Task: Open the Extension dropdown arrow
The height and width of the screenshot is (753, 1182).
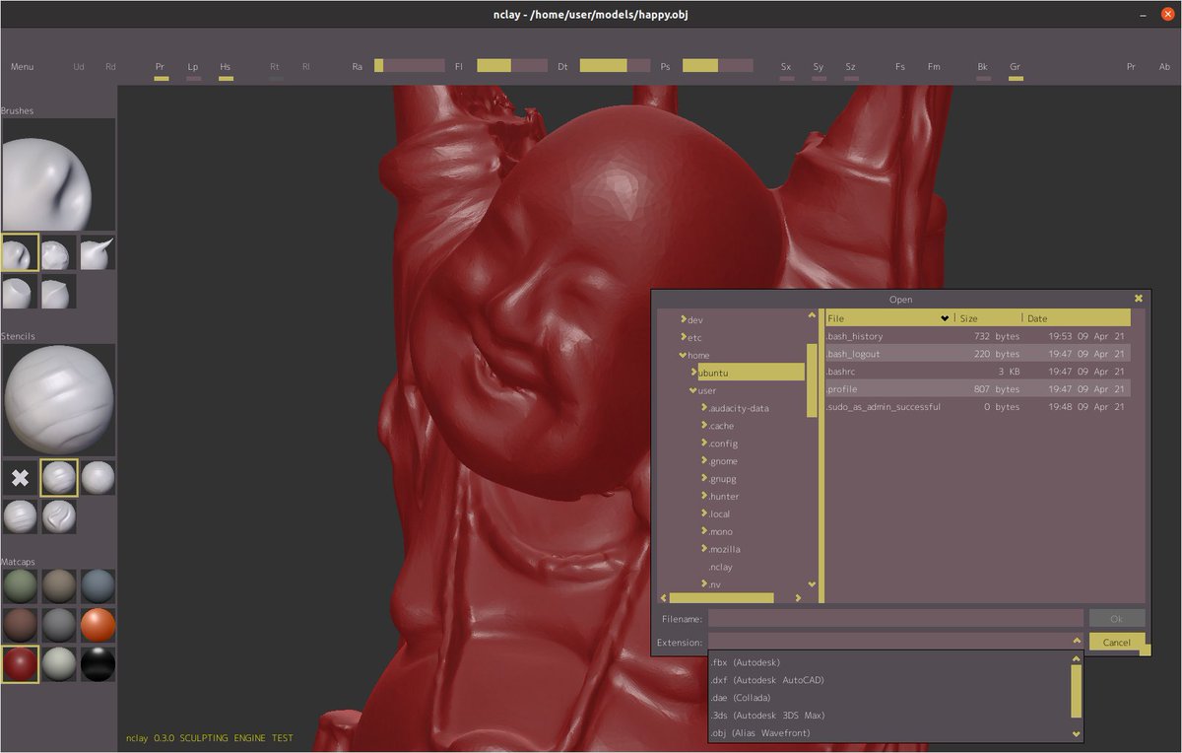Action: click(x=1078, y=642)
